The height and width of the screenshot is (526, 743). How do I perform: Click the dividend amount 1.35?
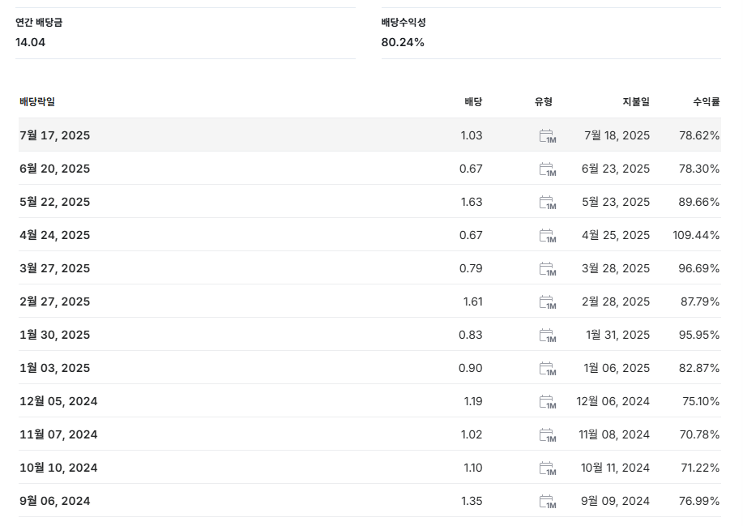pos(472,500)
